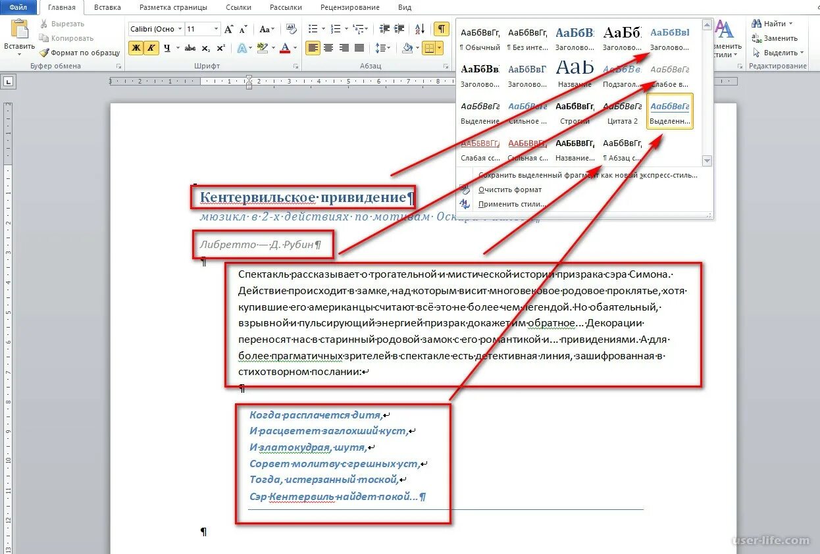Viewport: 820px width, 554px height.
Task: Click the bullets list icon
Action: tap(313, 30)
